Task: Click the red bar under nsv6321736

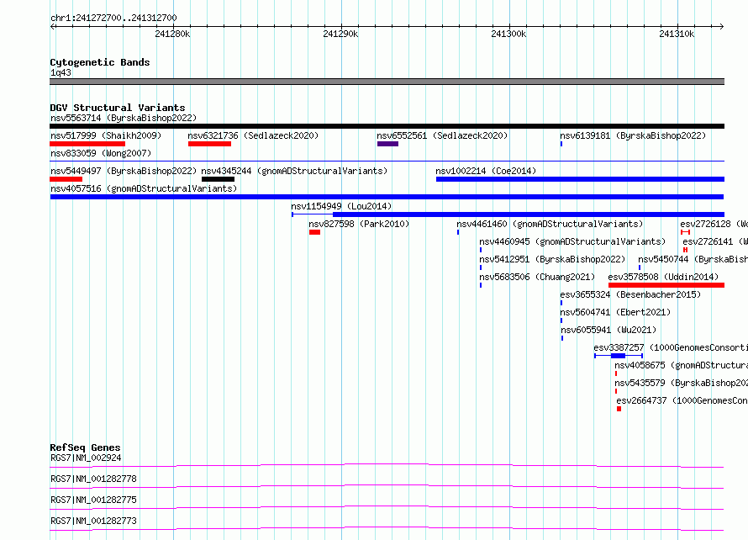Action: point(209,144)
